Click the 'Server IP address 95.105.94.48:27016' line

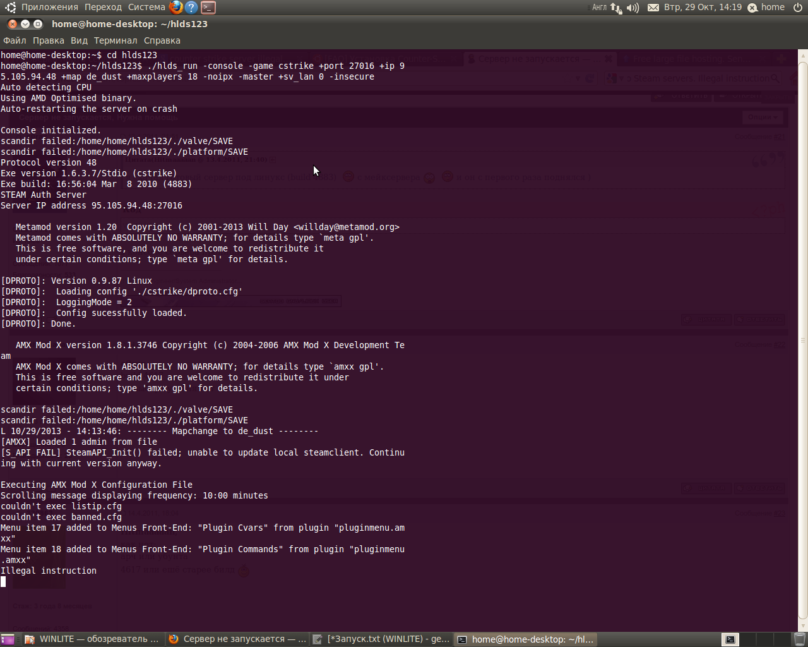tap(92, 205)
